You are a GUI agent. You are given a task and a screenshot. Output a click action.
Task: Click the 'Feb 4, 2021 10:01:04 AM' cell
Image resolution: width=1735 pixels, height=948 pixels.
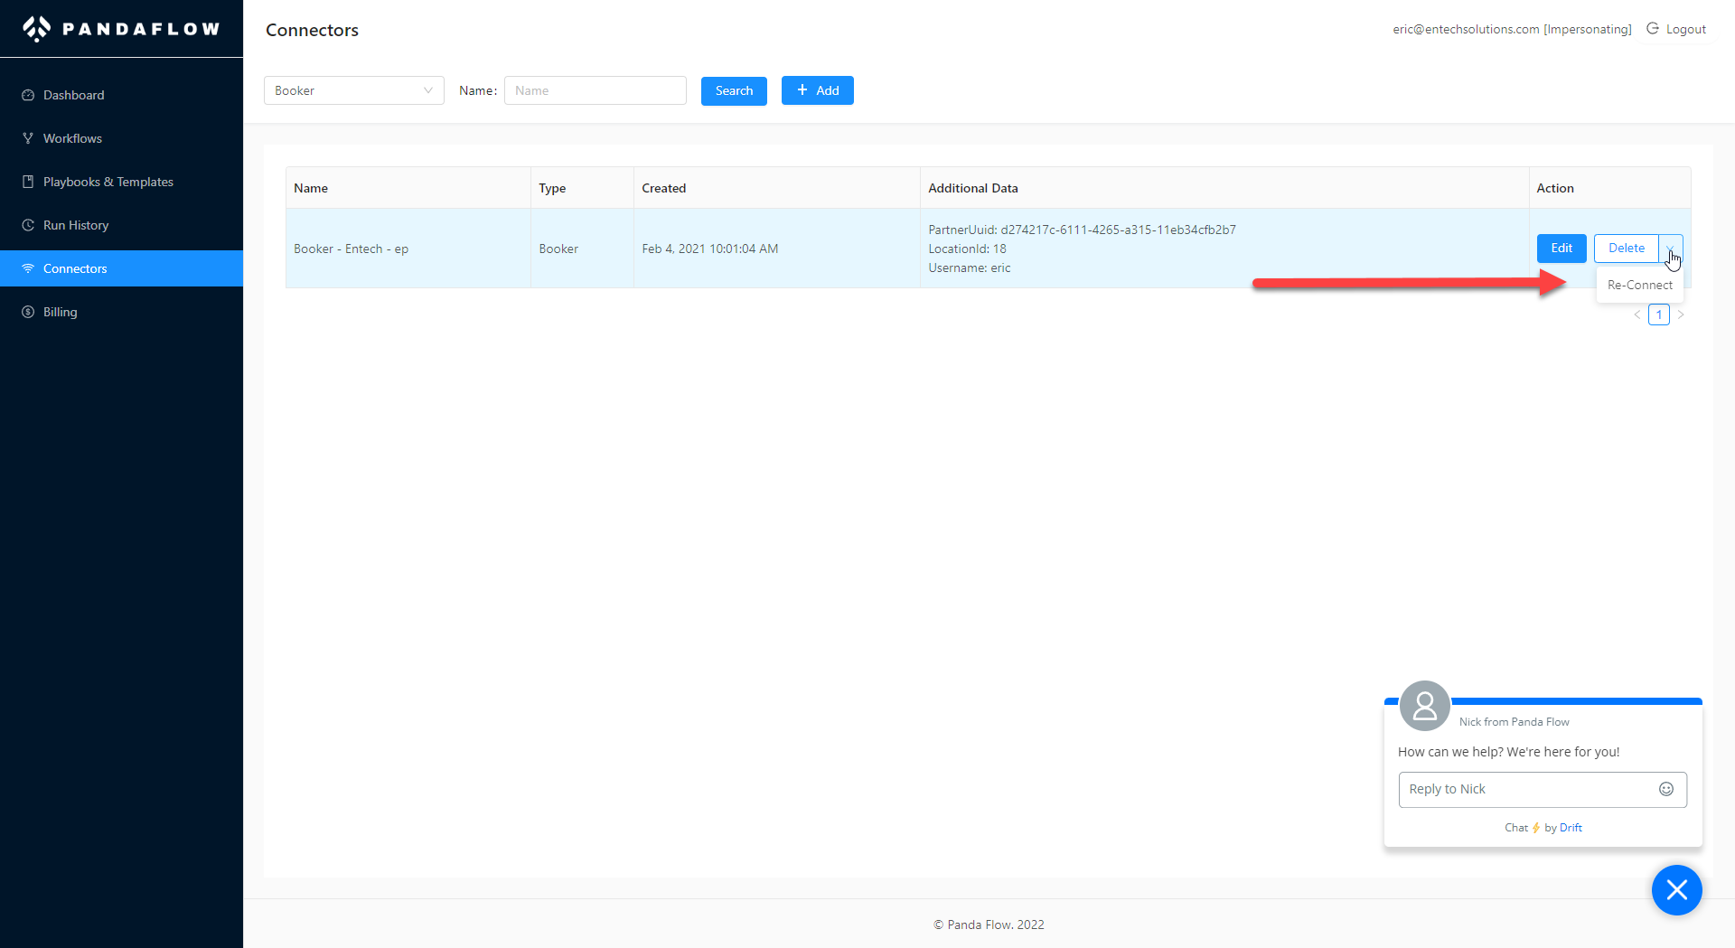point(777,249)
